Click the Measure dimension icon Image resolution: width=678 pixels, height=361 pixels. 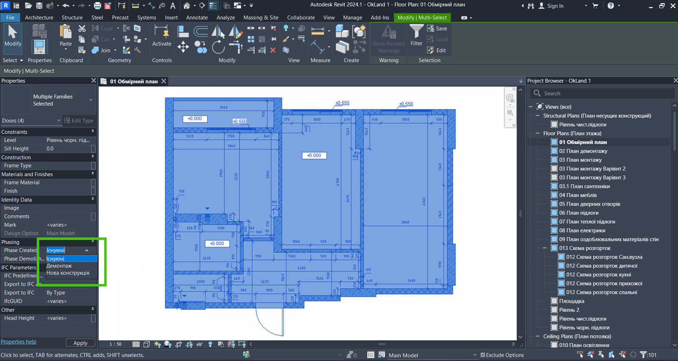coord(318,31)
